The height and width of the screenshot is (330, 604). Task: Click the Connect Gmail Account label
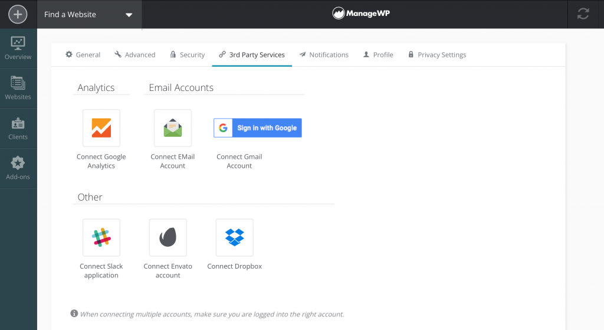tap(239, 161)
